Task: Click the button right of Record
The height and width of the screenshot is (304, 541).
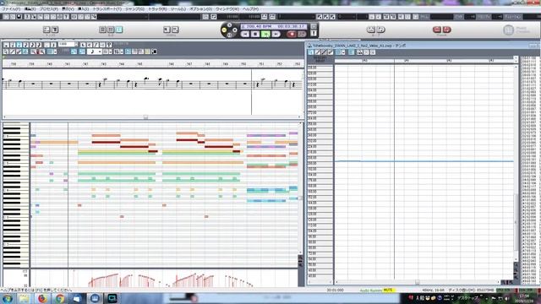Action: pos(302,34)
